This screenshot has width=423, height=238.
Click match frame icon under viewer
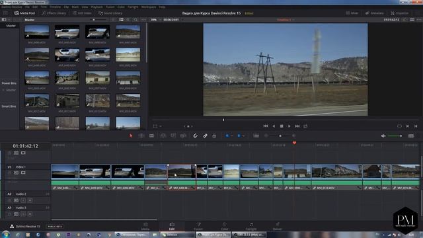pyautogui.click(x=399, y=126)
